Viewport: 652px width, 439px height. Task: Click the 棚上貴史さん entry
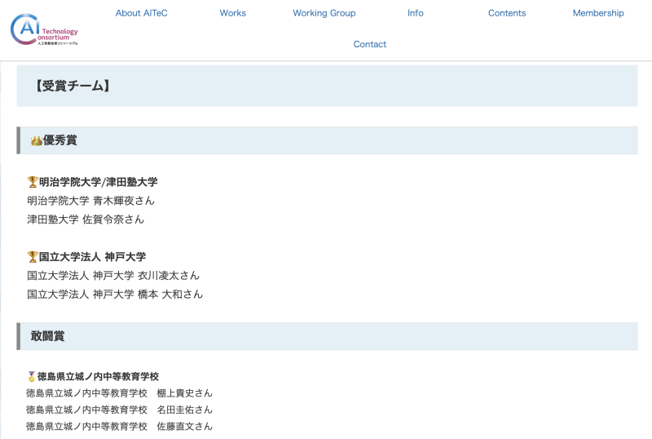click(184, 393)
